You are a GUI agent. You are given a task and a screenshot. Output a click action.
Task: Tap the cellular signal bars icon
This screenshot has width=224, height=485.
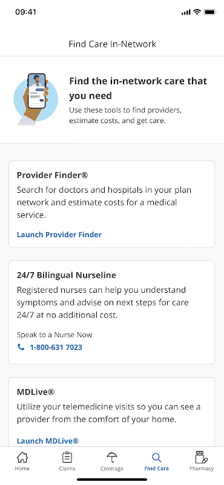click(x=186, y=12)
